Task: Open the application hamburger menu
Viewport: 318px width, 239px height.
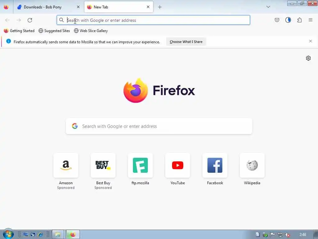Action: point(311,20)
